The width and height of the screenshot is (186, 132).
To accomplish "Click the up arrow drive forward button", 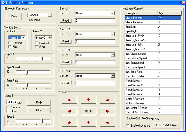I will coord(88,100).
